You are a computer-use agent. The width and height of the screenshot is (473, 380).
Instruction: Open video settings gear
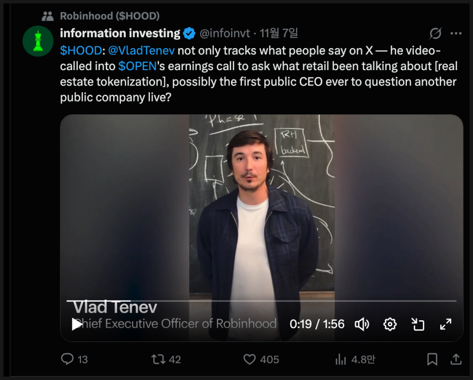coord(390,324)
